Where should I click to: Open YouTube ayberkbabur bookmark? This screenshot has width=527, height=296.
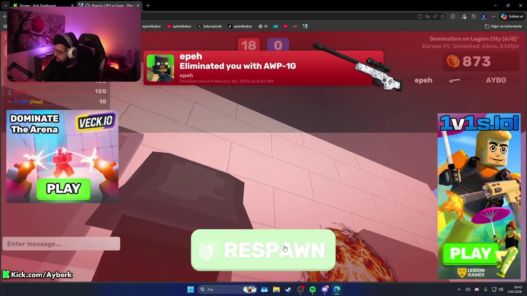click(179, 26)
